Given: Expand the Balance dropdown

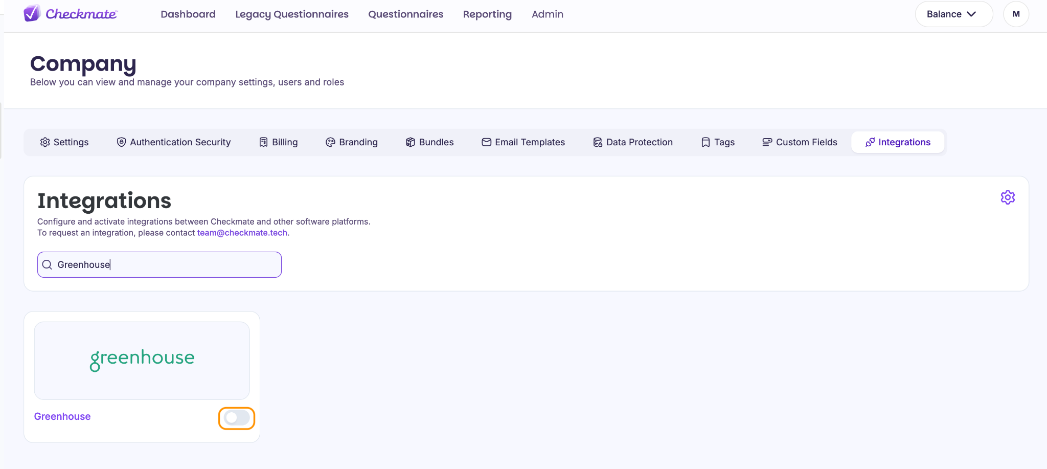Looking at the screenshot, I should tap(953, 14).
